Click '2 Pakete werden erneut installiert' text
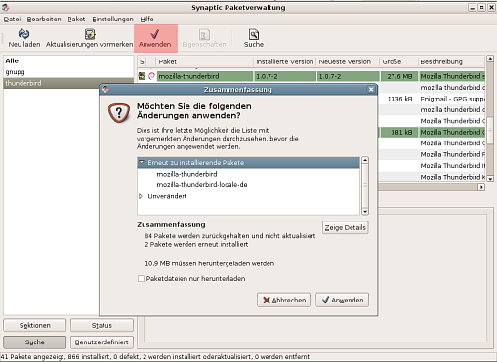 pos(196,244)
